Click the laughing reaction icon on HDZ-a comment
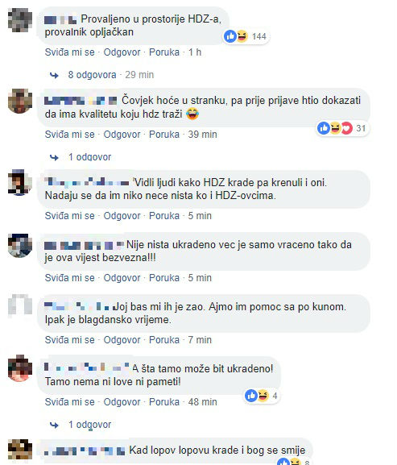This screenshot has height=465, width=397. pos(242,36)
